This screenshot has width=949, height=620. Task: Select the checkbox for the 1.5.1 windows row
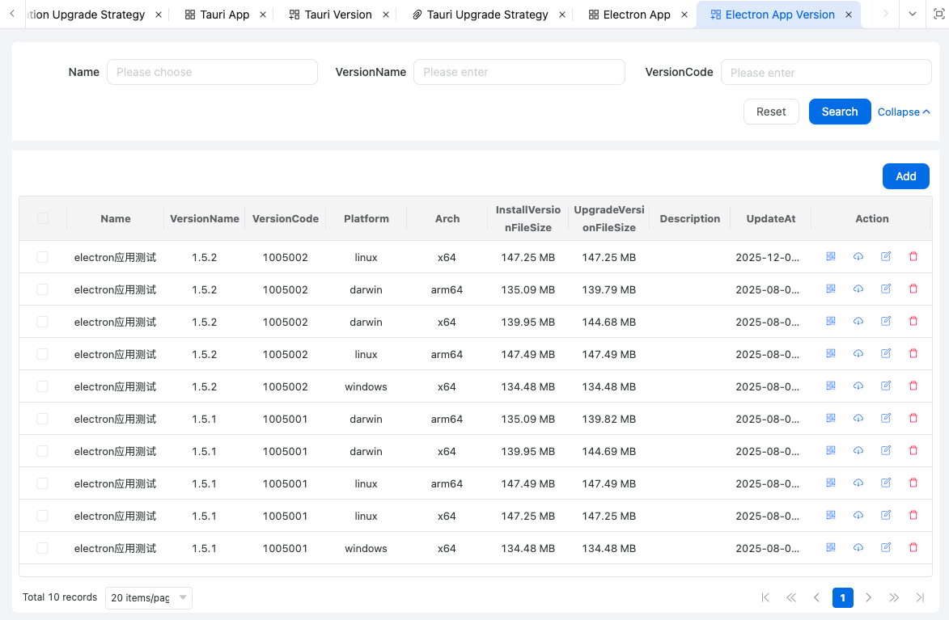[43, 548]
